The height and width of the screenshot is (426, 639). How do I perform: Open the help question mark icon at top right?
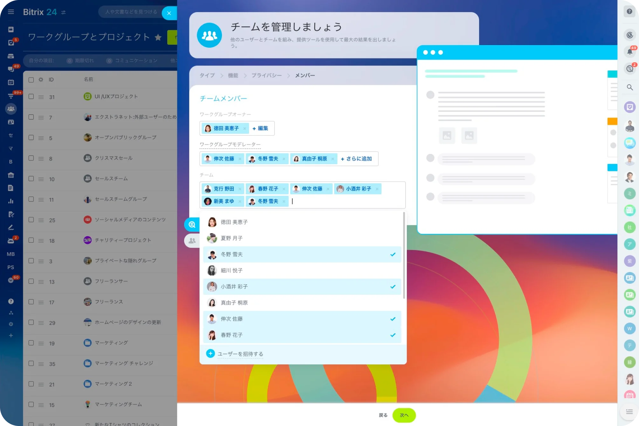tap(629, 11)
